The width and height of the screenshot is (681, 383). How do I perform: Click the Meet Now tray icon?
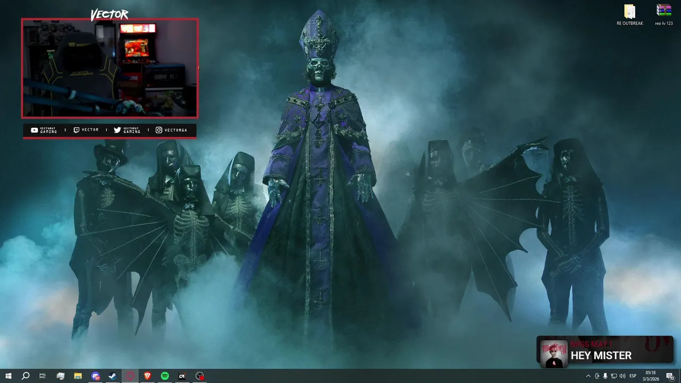tap(596, 376)
